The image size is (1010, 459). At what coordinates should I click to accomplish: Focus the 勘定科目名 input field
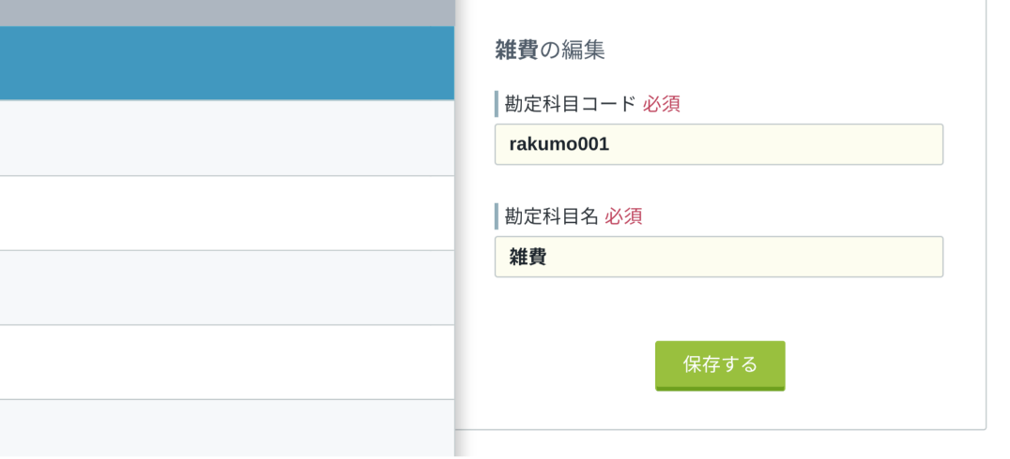point(719,257)
